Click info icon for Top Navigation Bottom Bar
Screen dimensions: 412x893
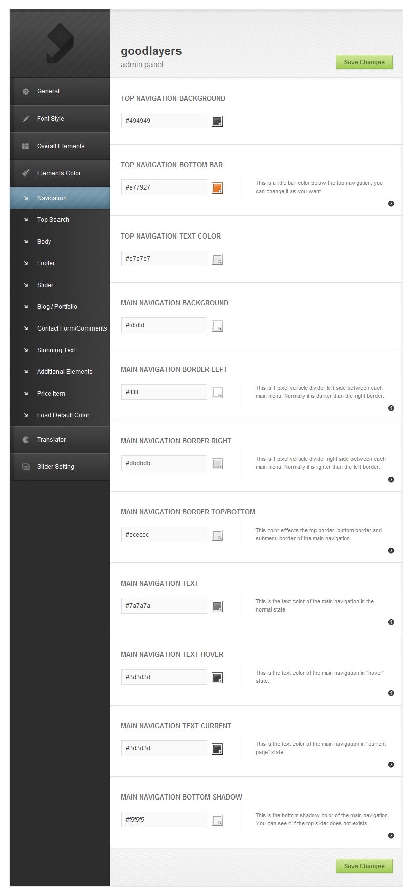[x=391, y=203]
